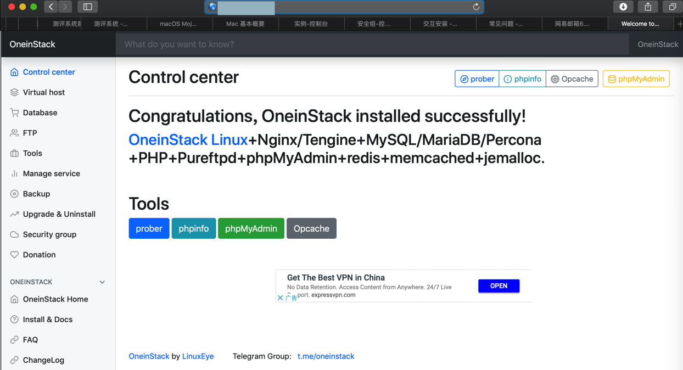
Task: Click the FTP users icon
Action: click(14, 133)
